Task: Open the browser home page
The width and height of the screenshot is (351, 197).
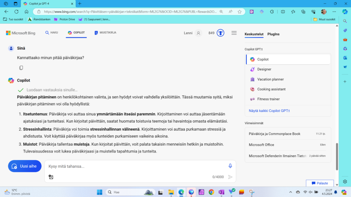Action: pyautogui.click(x=26, y=12)
